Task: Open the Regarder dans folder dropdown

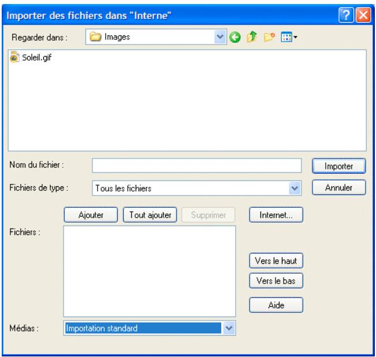Action: pyautogui.click(x=220, y=37)
